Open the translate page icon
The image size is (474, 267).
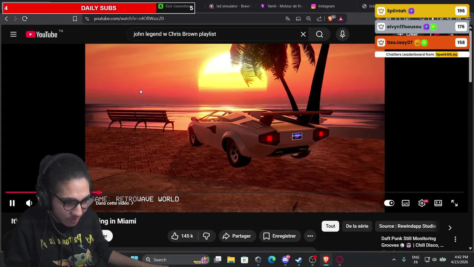(288, 19)
